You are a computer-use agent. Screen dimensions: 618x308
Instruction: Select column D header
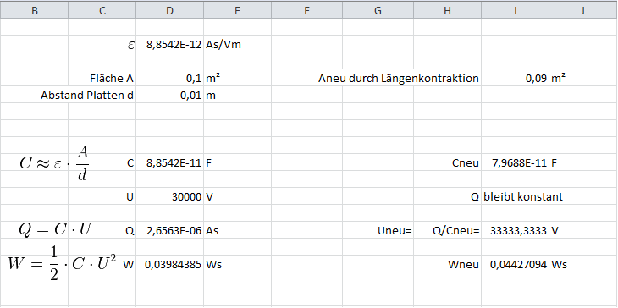[x=170, y=11]
